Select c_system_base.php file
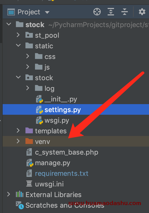The image size is (149, 213). click(67, 152)
